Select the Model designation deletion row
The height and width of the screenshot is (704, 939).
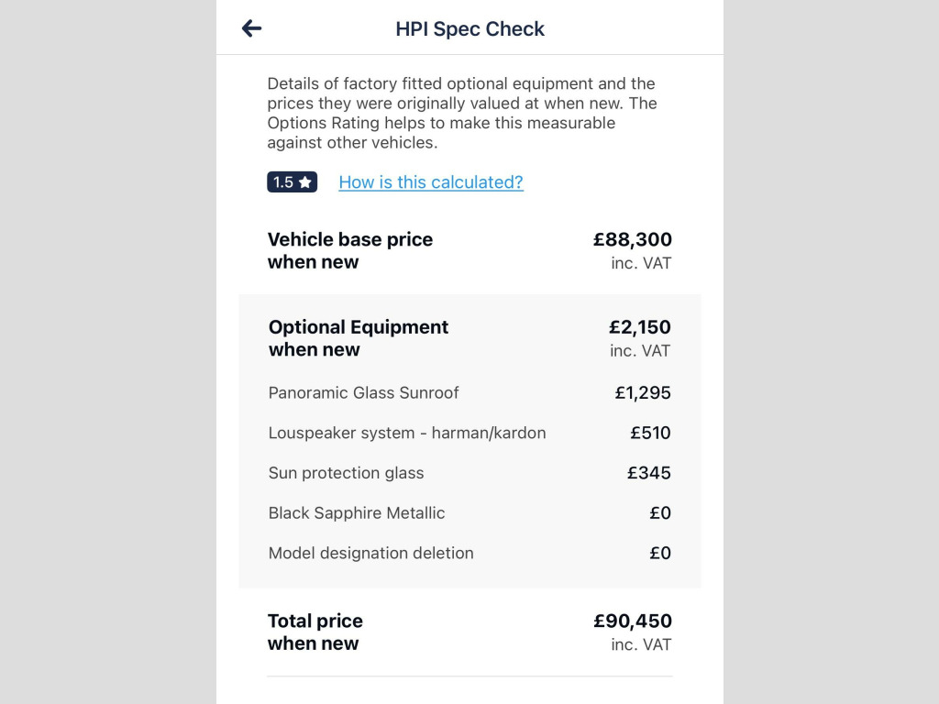tap(370, 554)
